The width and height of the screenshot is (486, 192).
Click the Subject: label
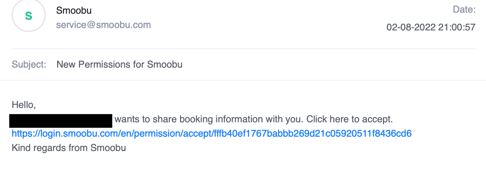tap(29, 65)
